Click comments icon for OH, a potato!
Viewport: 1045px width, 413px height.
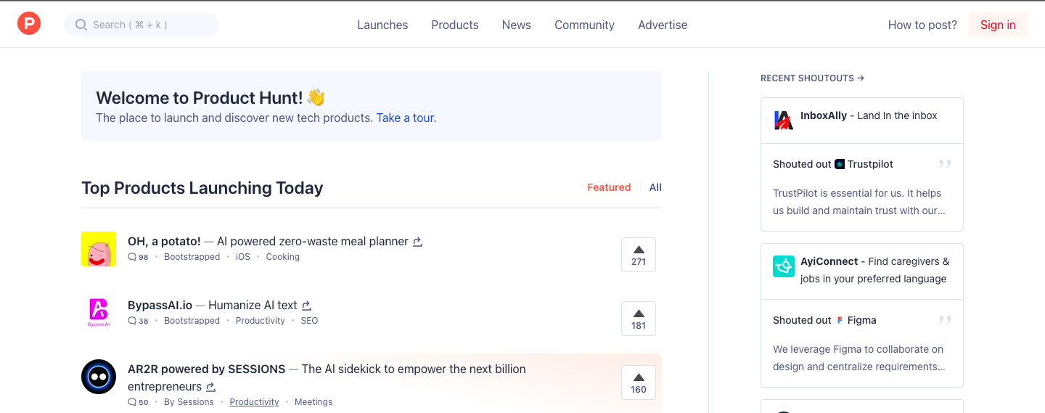(x=132, y=257)
